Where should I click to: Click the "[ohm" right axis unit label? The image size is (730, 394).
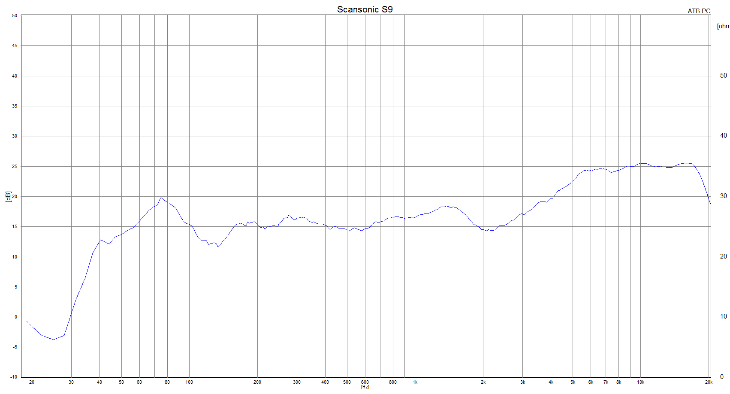(723, 26)
